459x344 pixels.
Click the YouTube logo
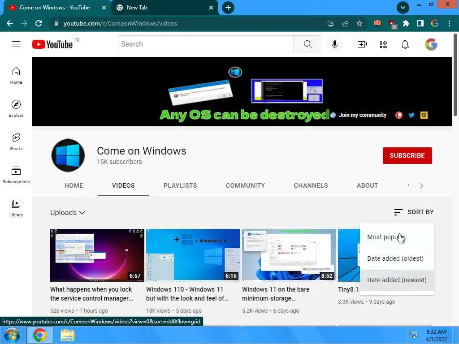tap(53, 44)
